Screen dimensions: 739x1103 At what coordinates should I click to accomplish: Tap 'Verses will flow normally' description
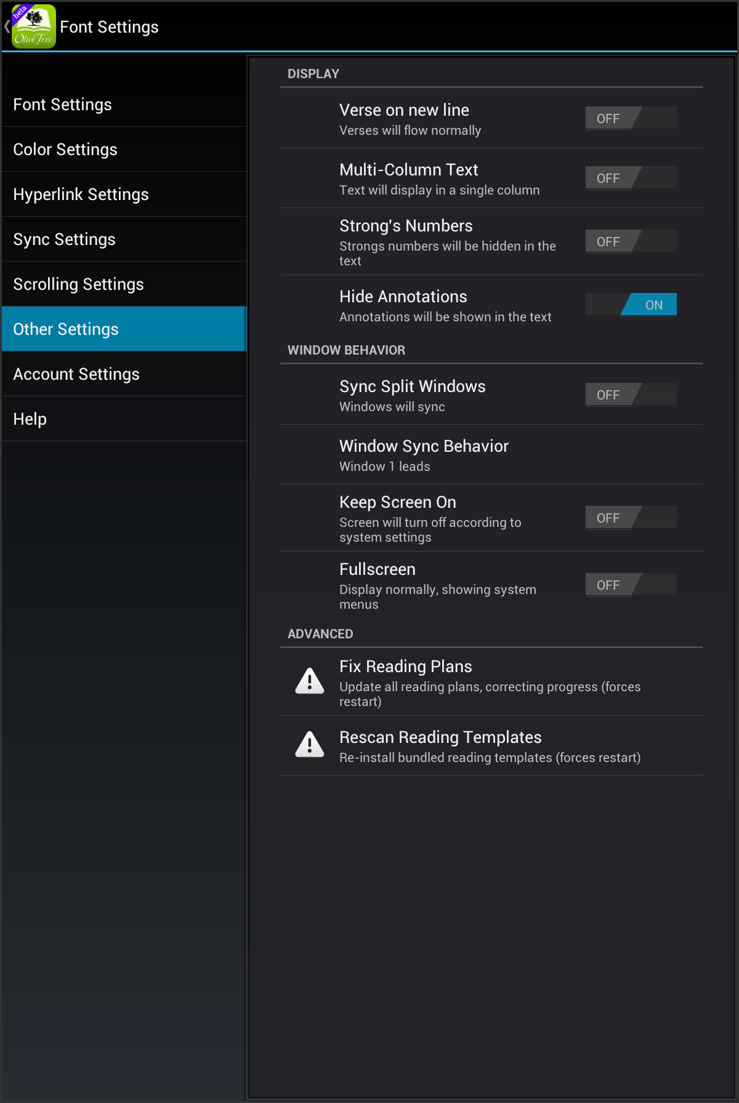(x=410, y=130)
